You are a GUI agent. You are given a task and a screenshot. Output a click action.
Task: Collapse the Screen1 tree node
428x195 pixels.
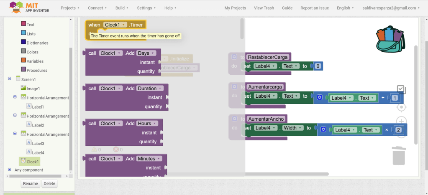[x=10, y=79]
